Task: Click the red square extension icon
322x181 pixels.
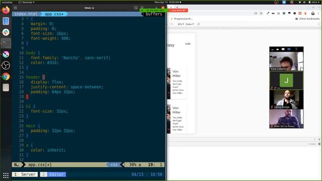Action: coord(300,14)
